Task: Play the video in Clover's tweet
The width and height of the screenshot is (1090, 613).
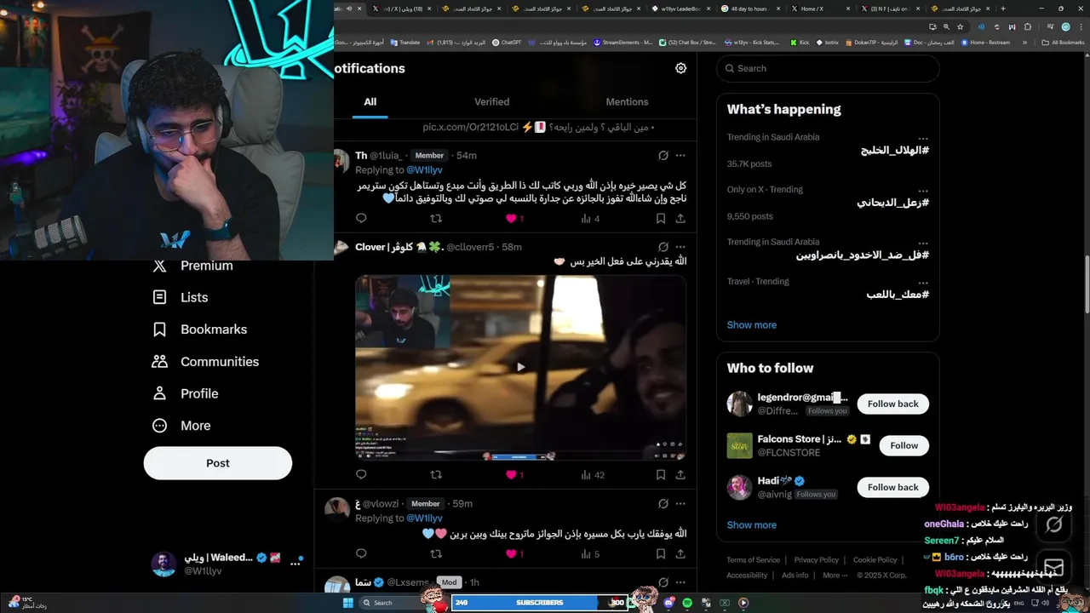Action: (520, 367)
